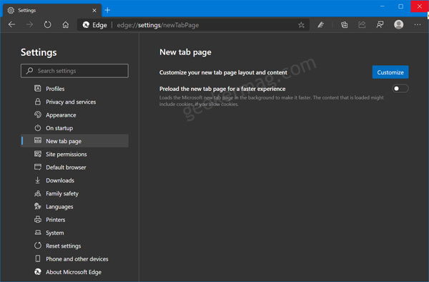Click the Search settings field
Viewport: 429px width, 282px height.
(74, 71)
